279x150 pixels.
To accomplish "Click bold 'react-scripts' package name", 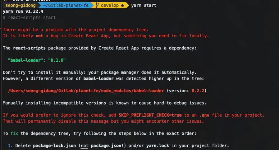I will (x=29, y=48).
